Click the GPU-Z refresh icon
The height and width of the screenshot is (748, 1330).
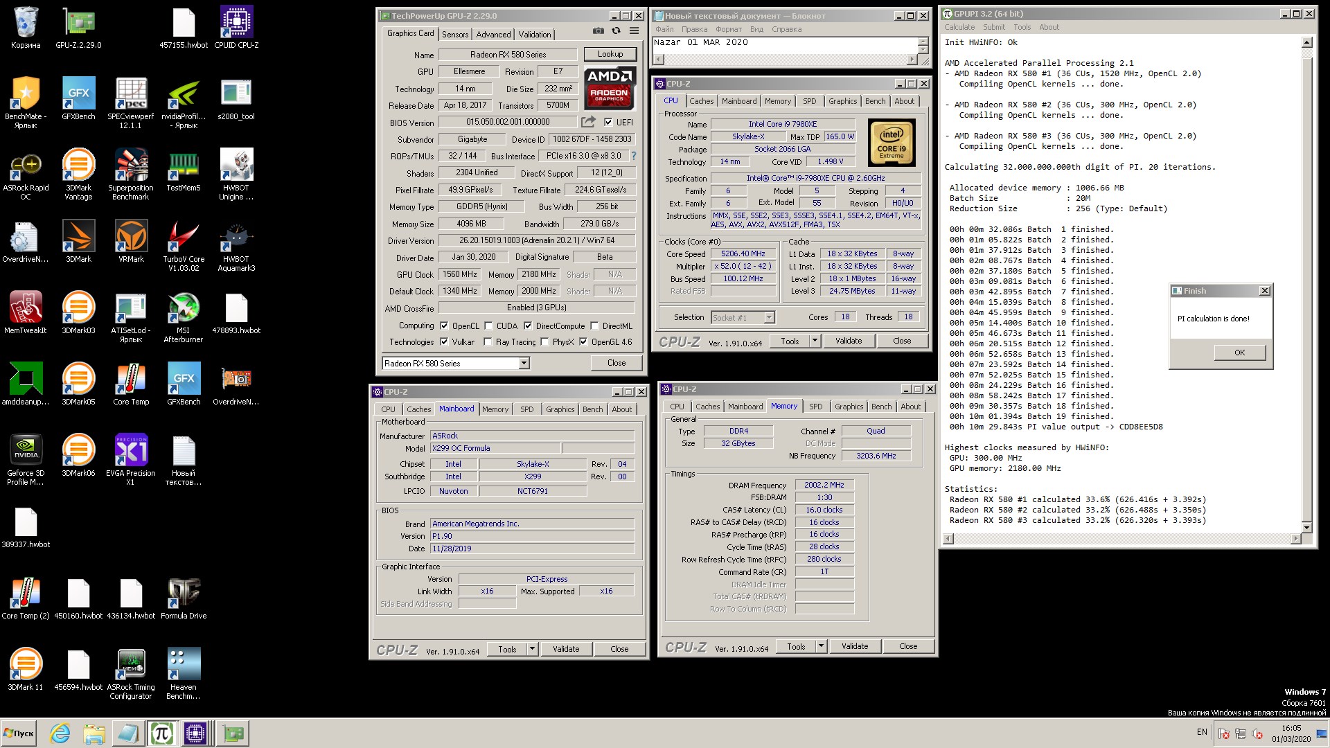pos(616,31)
